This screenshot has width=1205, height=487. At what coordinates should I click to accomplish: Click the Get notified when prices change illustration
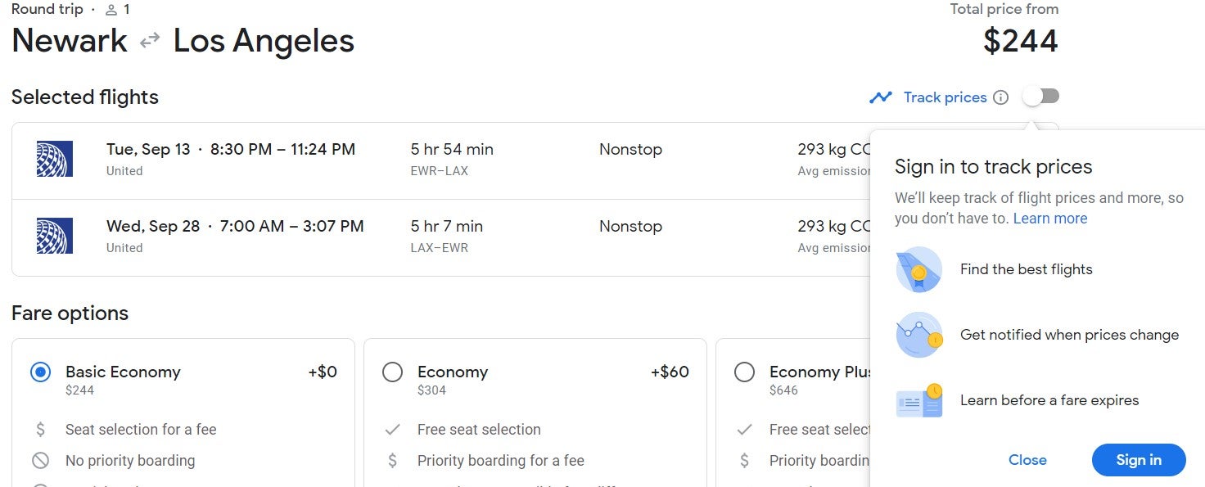[x=918, y=335]
